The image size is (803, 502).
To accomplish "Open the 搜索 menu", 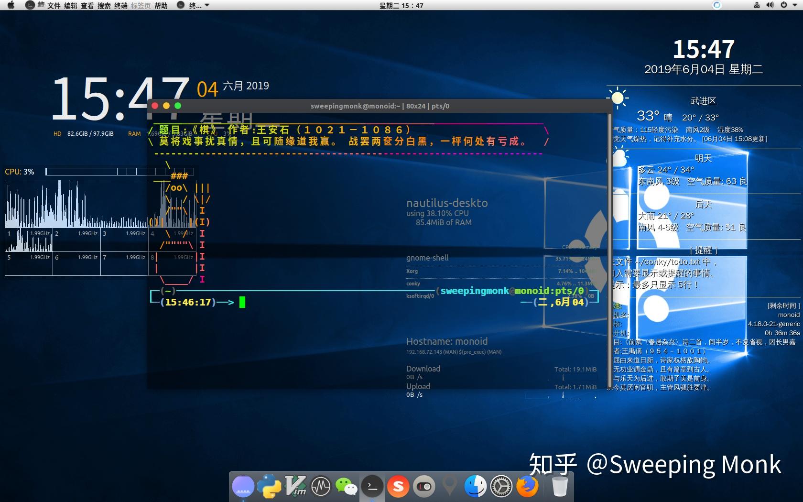I will pos(104,6).
